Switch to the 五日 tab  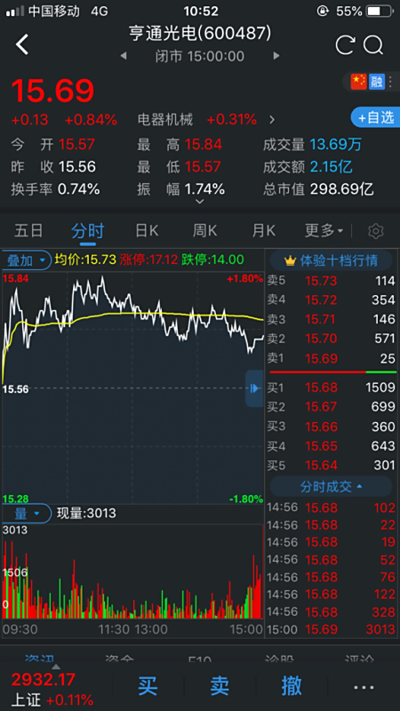click(x=28, y=231)
